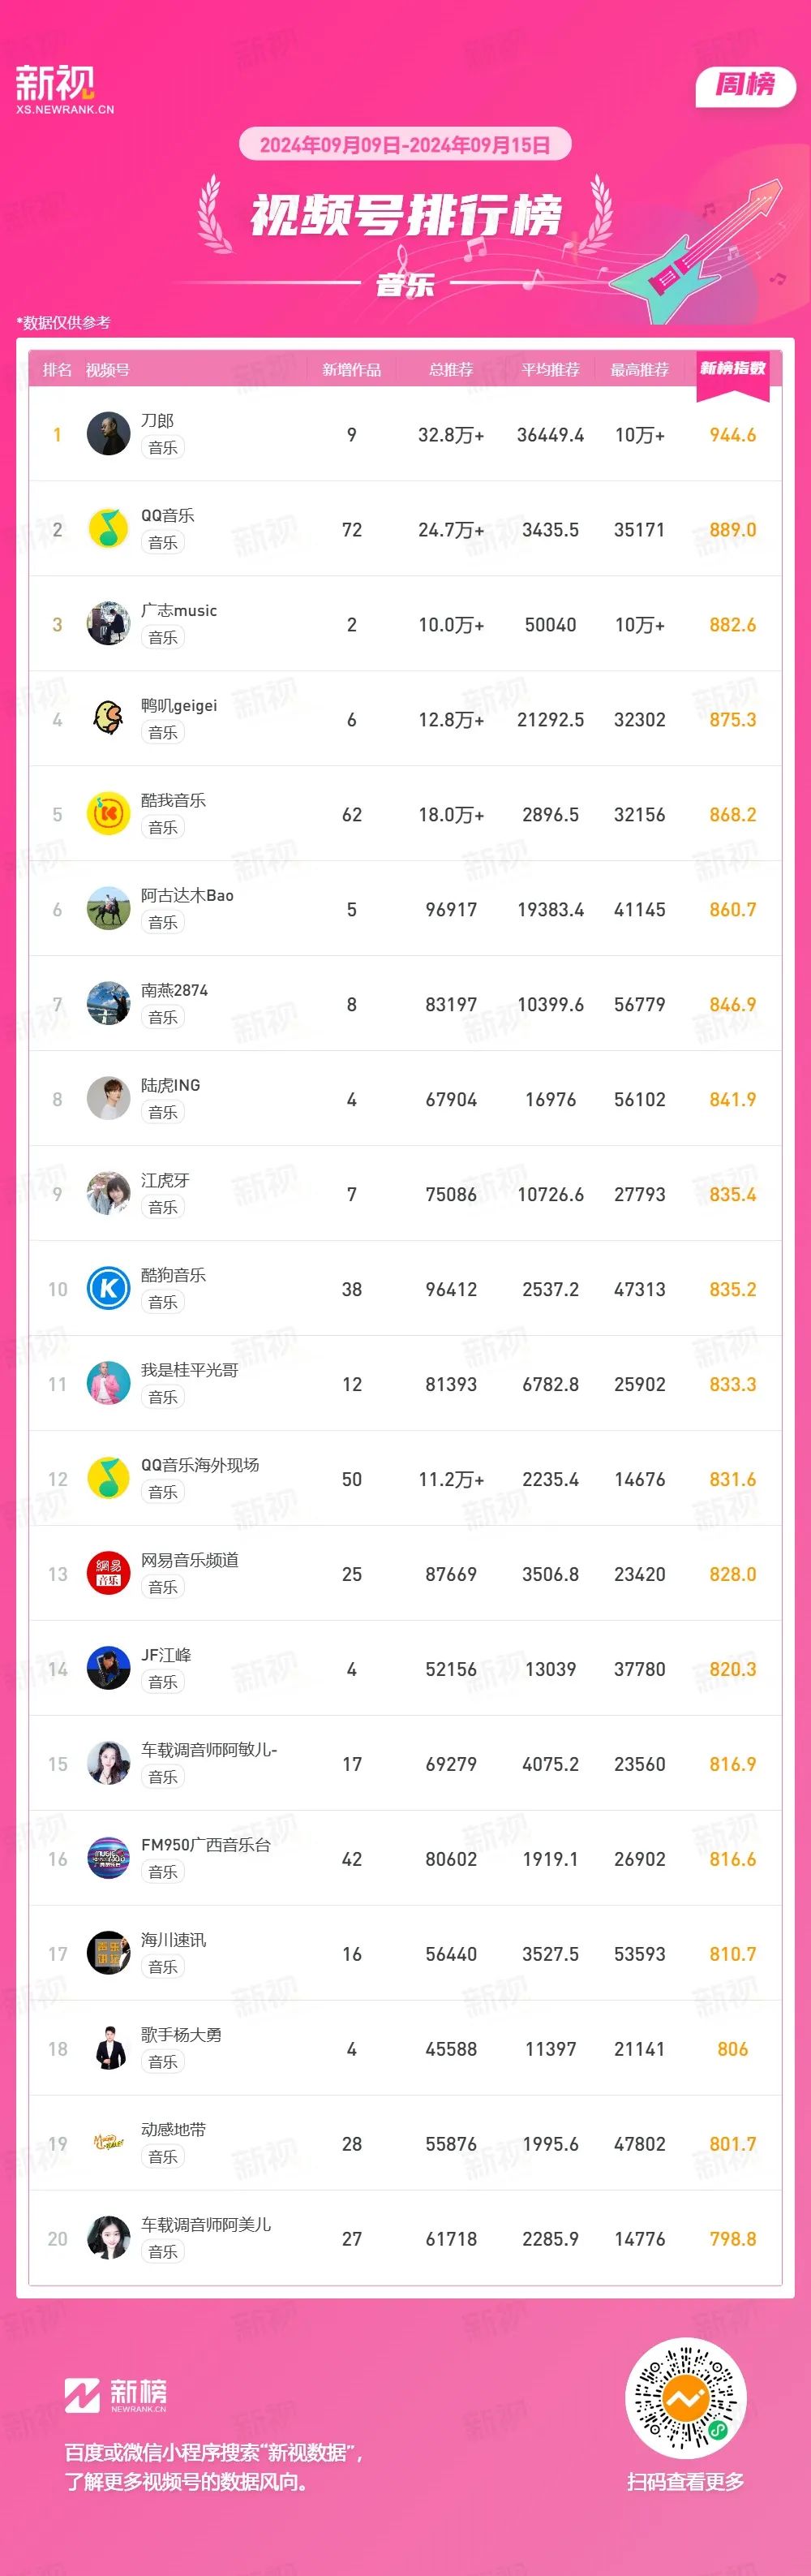Select the 酷狗音乐 blue K icon
The height and width of the screenshot is (2576, 811).
pyautogui.click(x=108, y=1289)
